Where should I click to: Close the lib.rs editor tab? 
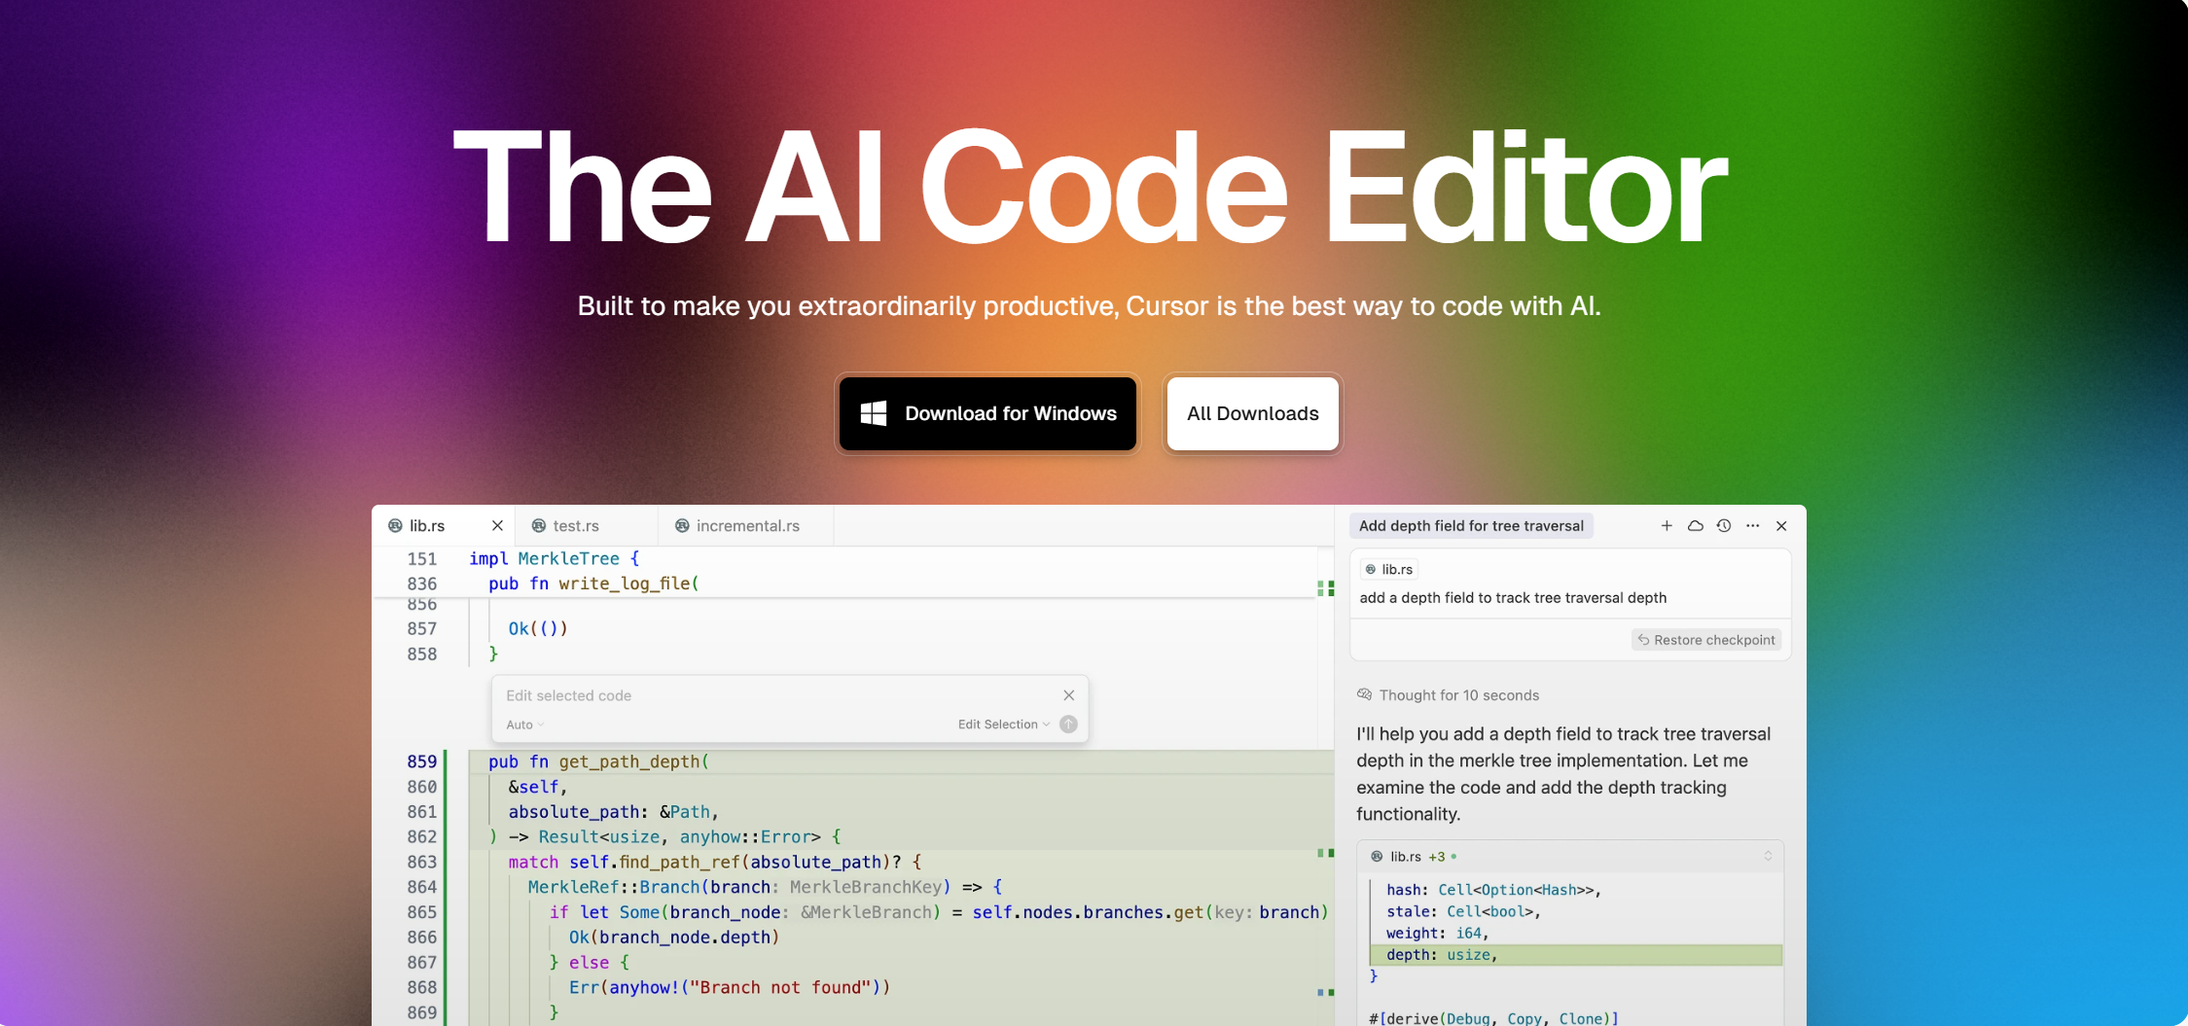point(497,525)
